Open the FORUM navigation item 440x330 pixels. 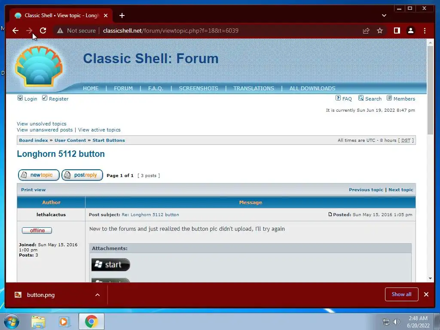click(123, 89)
